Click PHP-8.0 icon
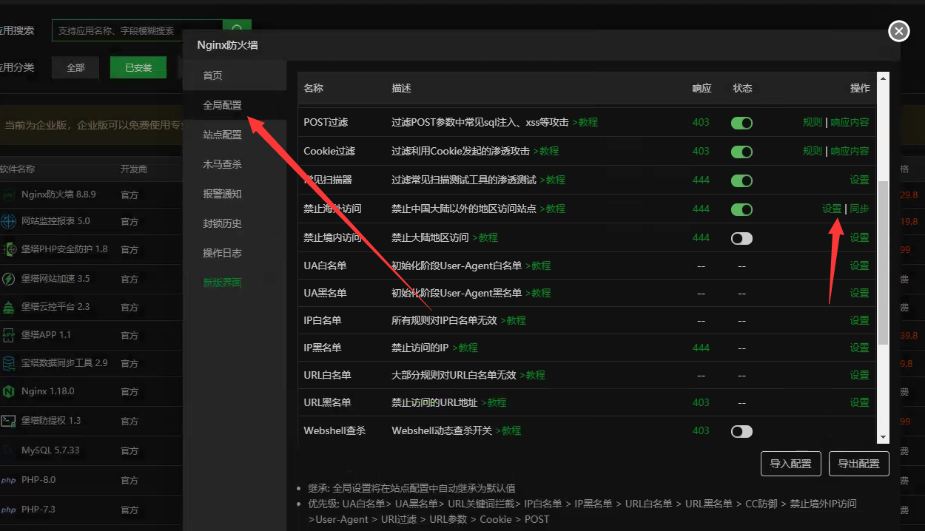This screenshot has height=531, width=925. click(x=8, y=480)
